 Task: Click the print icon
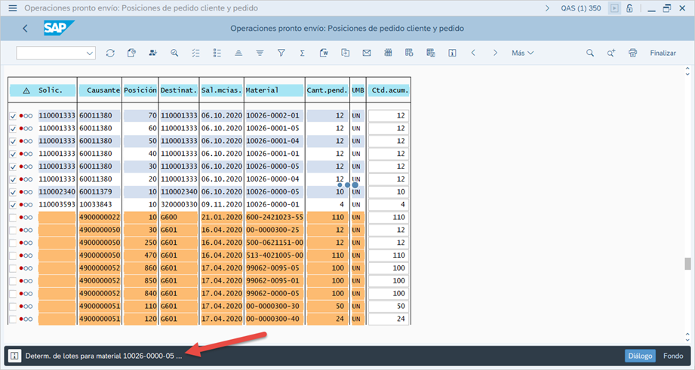click(633, 53)
